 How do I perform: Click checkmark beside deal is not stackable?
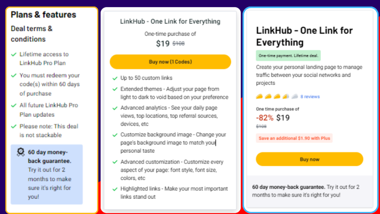click(14, 126)
